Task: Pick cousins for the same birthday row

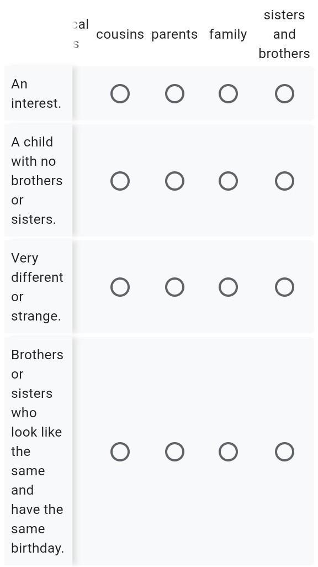Action: pyautogui.click(x=120, y=452)
